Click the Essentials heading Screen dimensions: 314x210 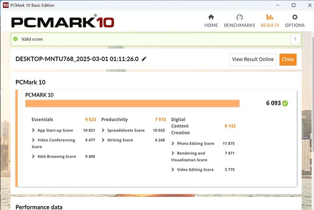[42, 119]
